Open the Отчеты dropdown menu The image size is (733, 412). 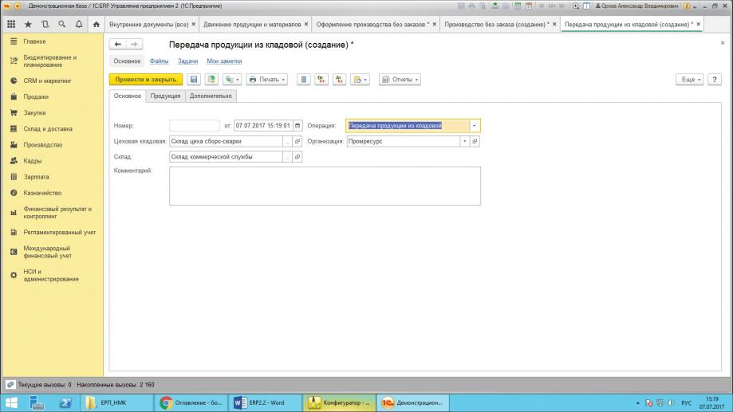click(x=400, y=80)
